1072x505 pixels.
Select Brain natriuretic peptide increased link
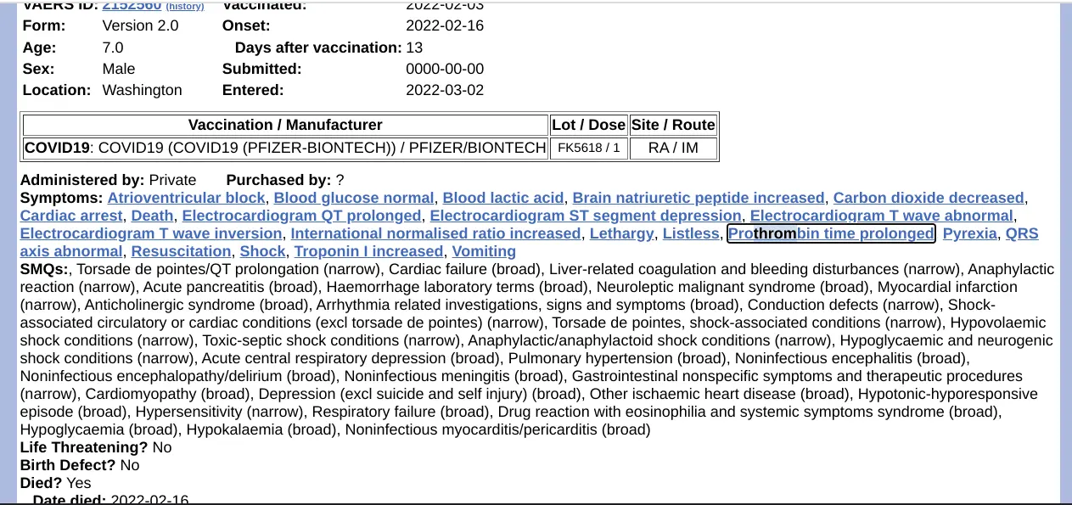click(x=699, y=198)
